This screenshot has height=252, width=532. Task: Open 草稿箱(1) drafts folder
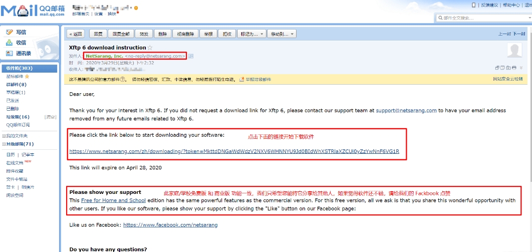point(16,93)
